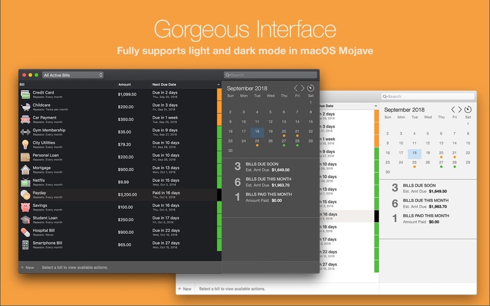
Task: Select day 18 in dark window calendar
Action: (257, 132)
